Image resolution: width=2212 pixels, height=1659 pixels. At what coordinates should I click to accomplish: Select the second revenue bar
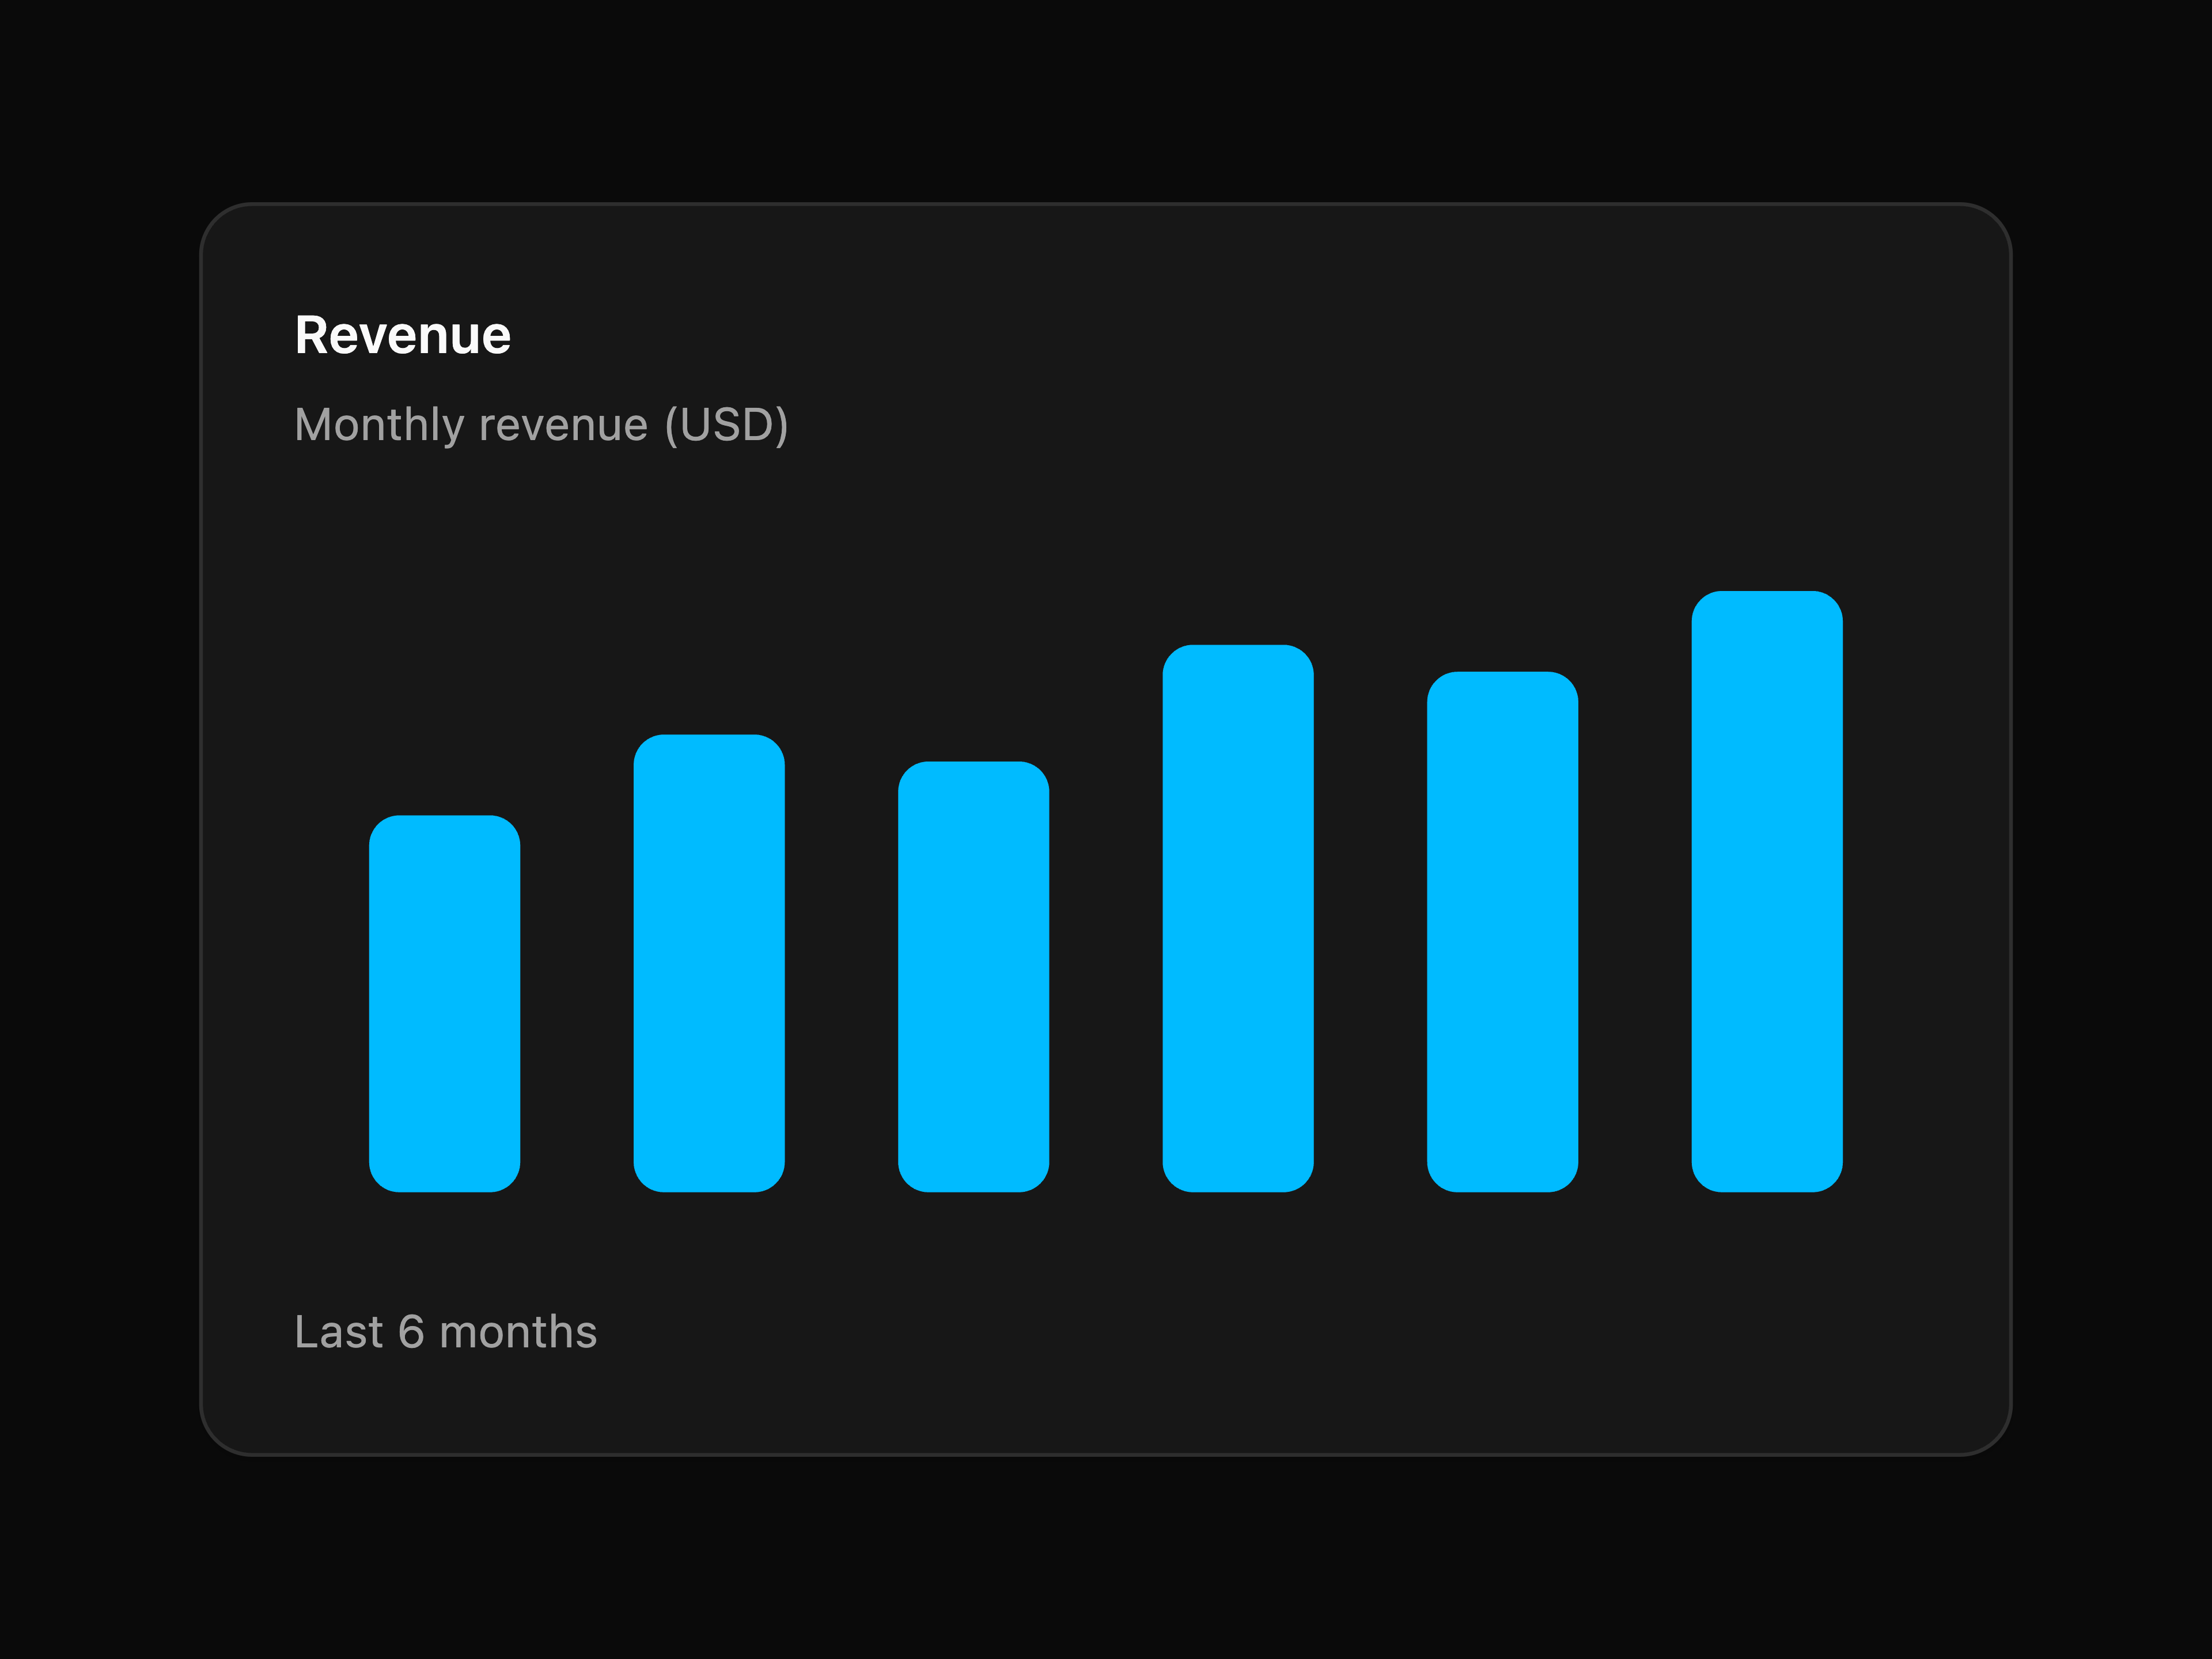[x=709, y=963]
